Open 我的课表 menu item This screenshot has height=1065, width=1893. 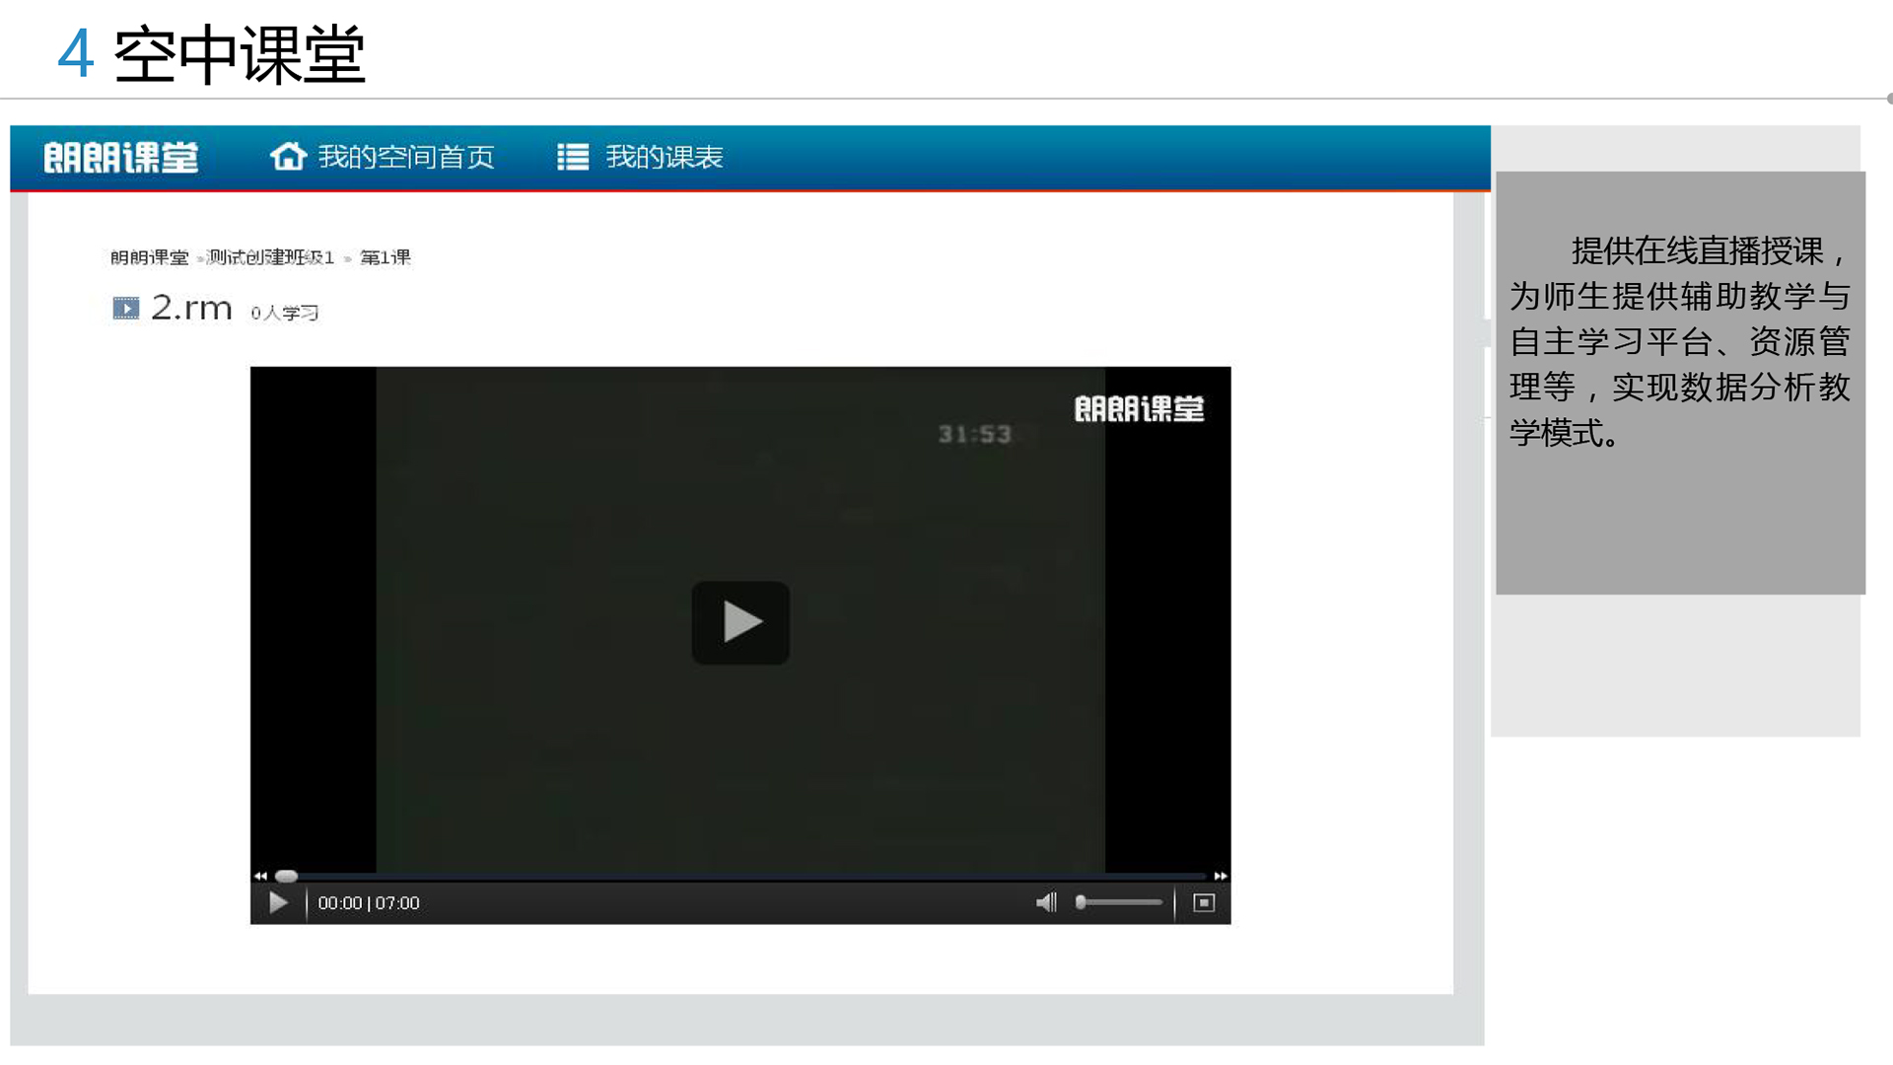click(665, 157)
